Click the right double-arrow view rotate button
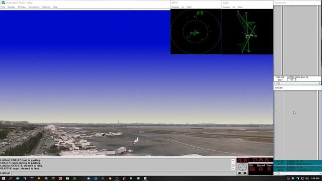 pyautogui.click(x=245, y=173)
